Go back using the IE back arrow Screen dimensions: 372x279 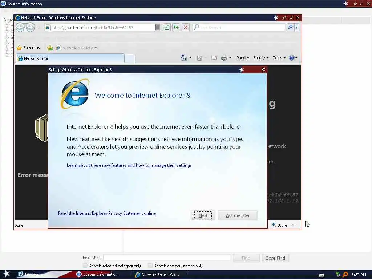click(20, 27)
